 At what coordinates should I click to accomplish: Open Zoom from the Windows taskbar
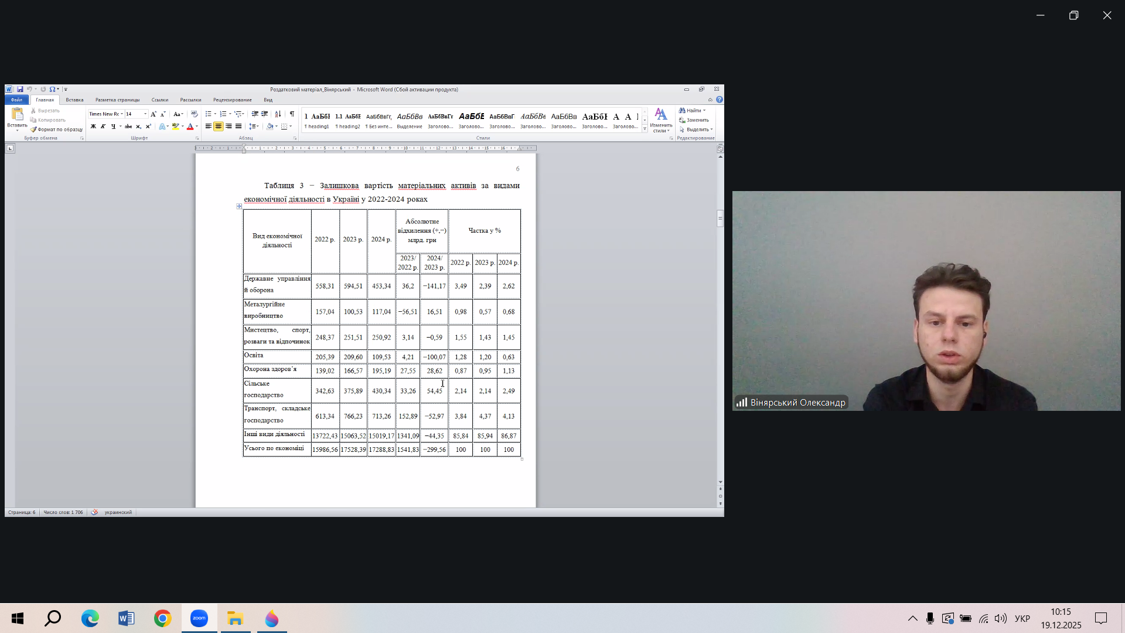[x=199, y=618]
